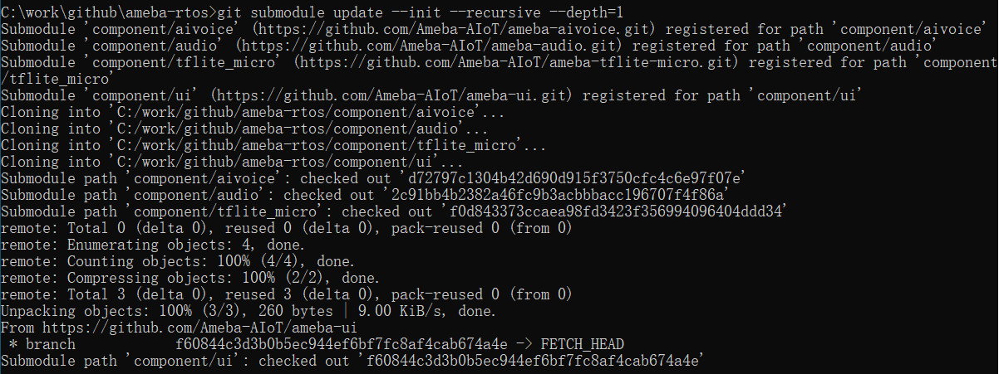Click the tflite_micro clone destination path
The width and height of the screenshot is (999, 374).
pyautogui.click(x=316, y=146)
